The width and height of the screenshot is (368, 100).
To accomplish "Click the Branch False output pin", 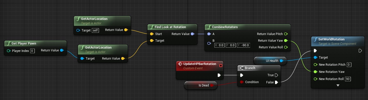I will pos(276,82).
